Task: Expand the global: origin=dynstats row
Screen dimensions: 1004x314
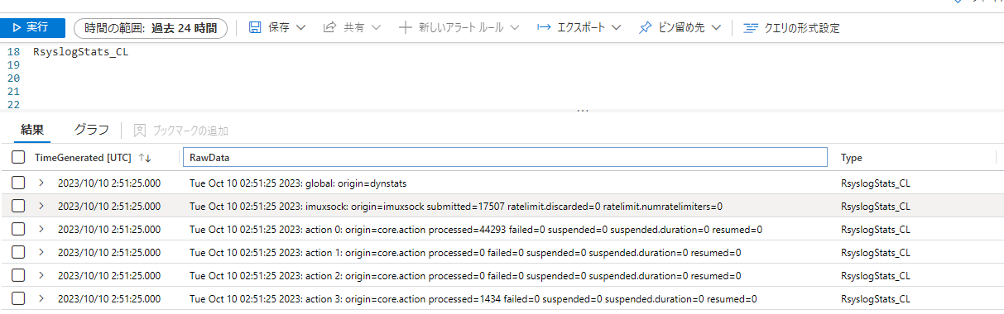Action: (x=41, y=183)
